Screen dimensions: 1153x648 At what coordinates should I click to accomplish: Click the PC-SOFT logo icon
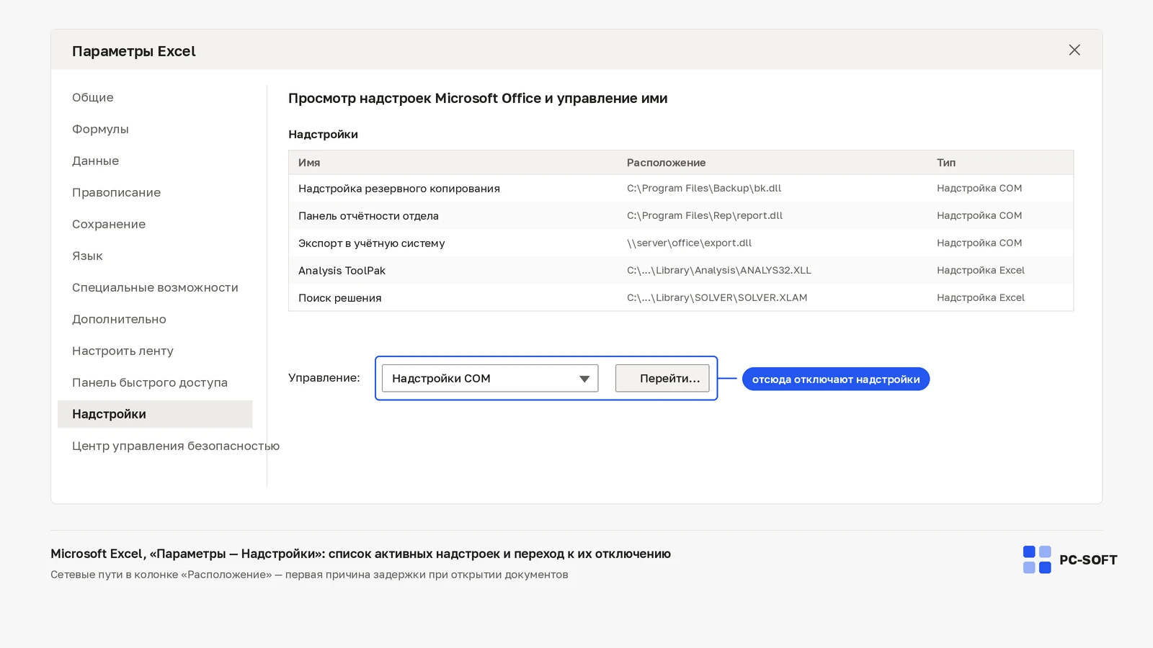point(1037,559)
